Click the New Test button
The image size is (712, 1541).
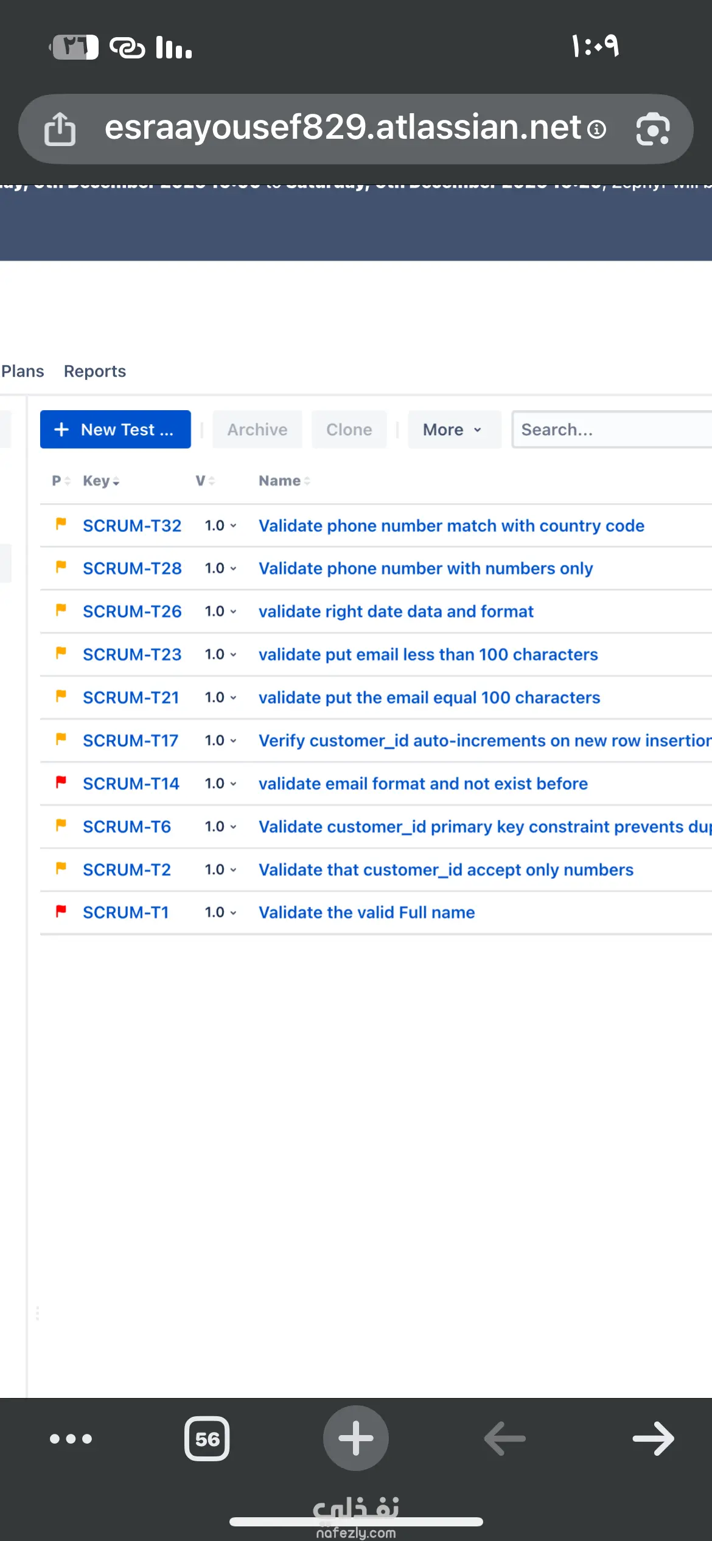[115, 430]
